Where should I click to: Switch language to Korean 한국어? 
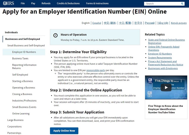[x=138, y=23]
